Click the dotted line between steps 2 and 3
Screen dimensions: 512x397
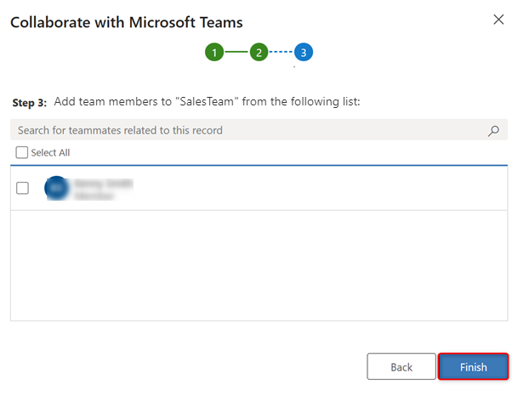pos(282,52)
